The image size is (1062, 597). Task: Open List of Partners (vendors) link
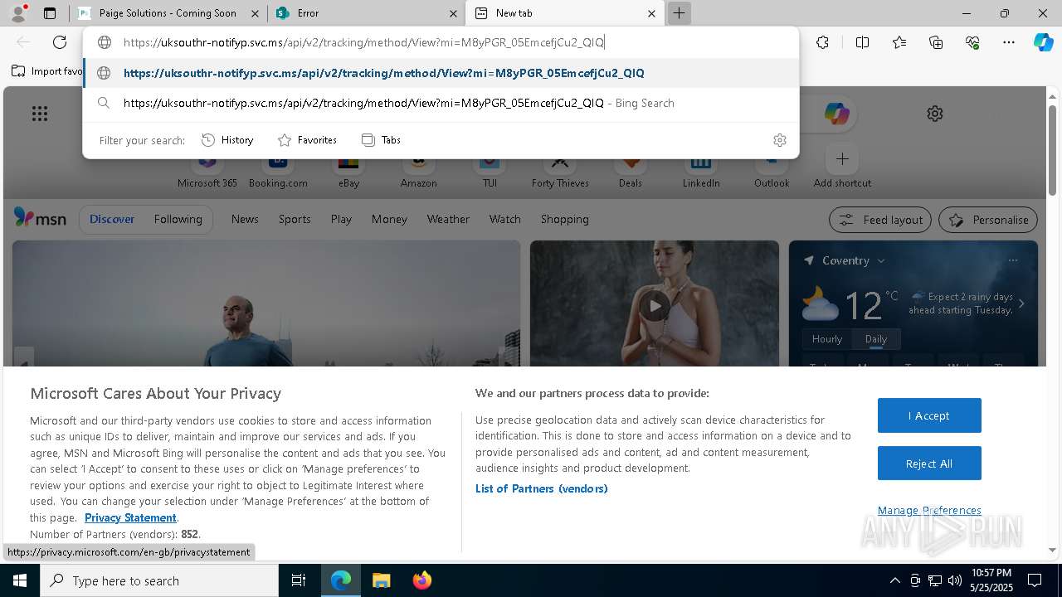click(542, 488)
